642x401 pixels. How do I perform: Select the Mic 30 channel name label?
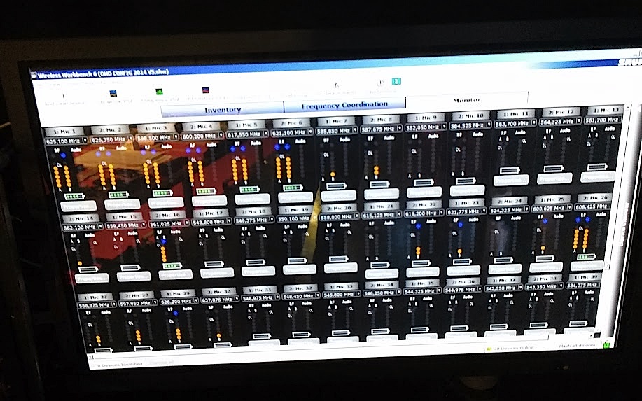point(218,292)
